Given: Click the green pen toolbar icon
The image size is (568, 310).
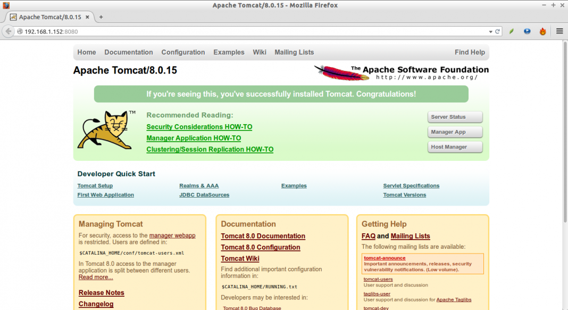Looking at the screenshot, I should click(512, 31).
